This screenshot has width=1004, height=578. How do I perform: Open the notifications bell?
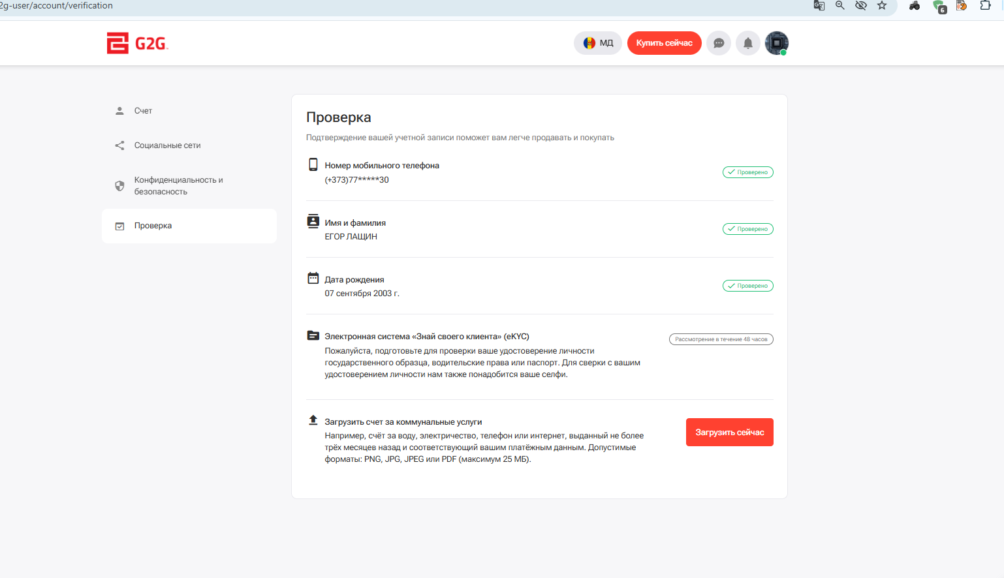(x=748, y=43)
